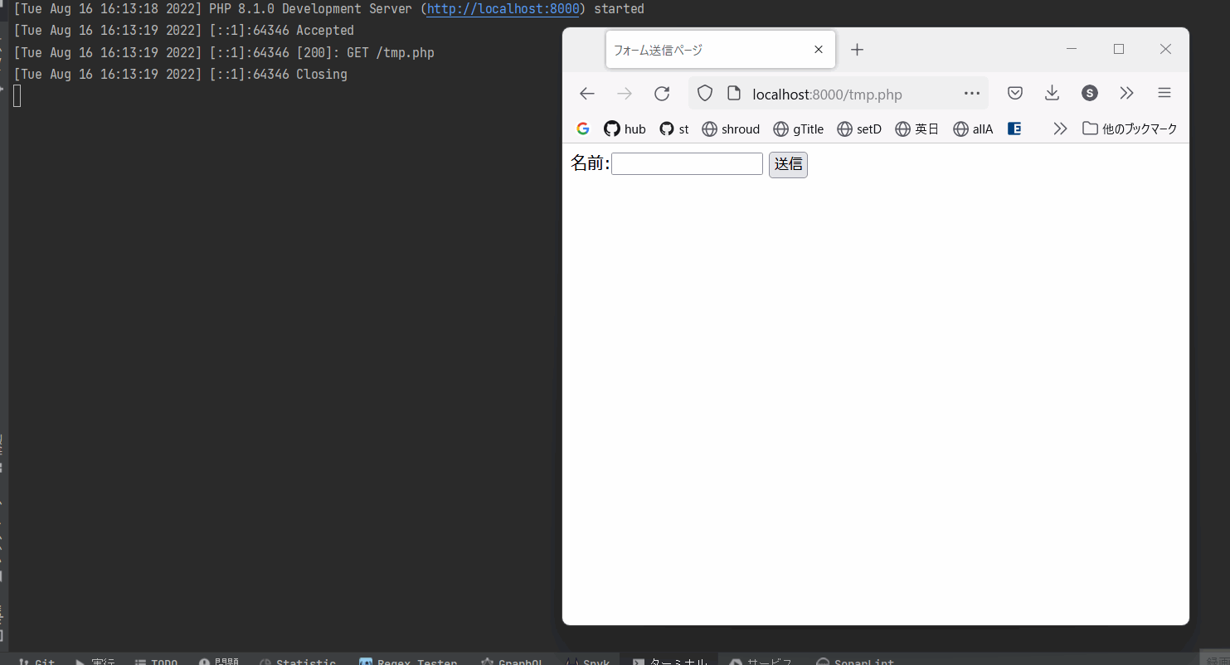Click the S account avatar icon
Image resolution: width=1230 pixels, height=665 pixels.
pos(1090,94)
